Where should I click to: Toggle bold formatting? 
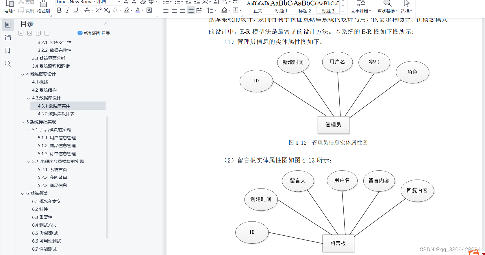pos(59,10)
